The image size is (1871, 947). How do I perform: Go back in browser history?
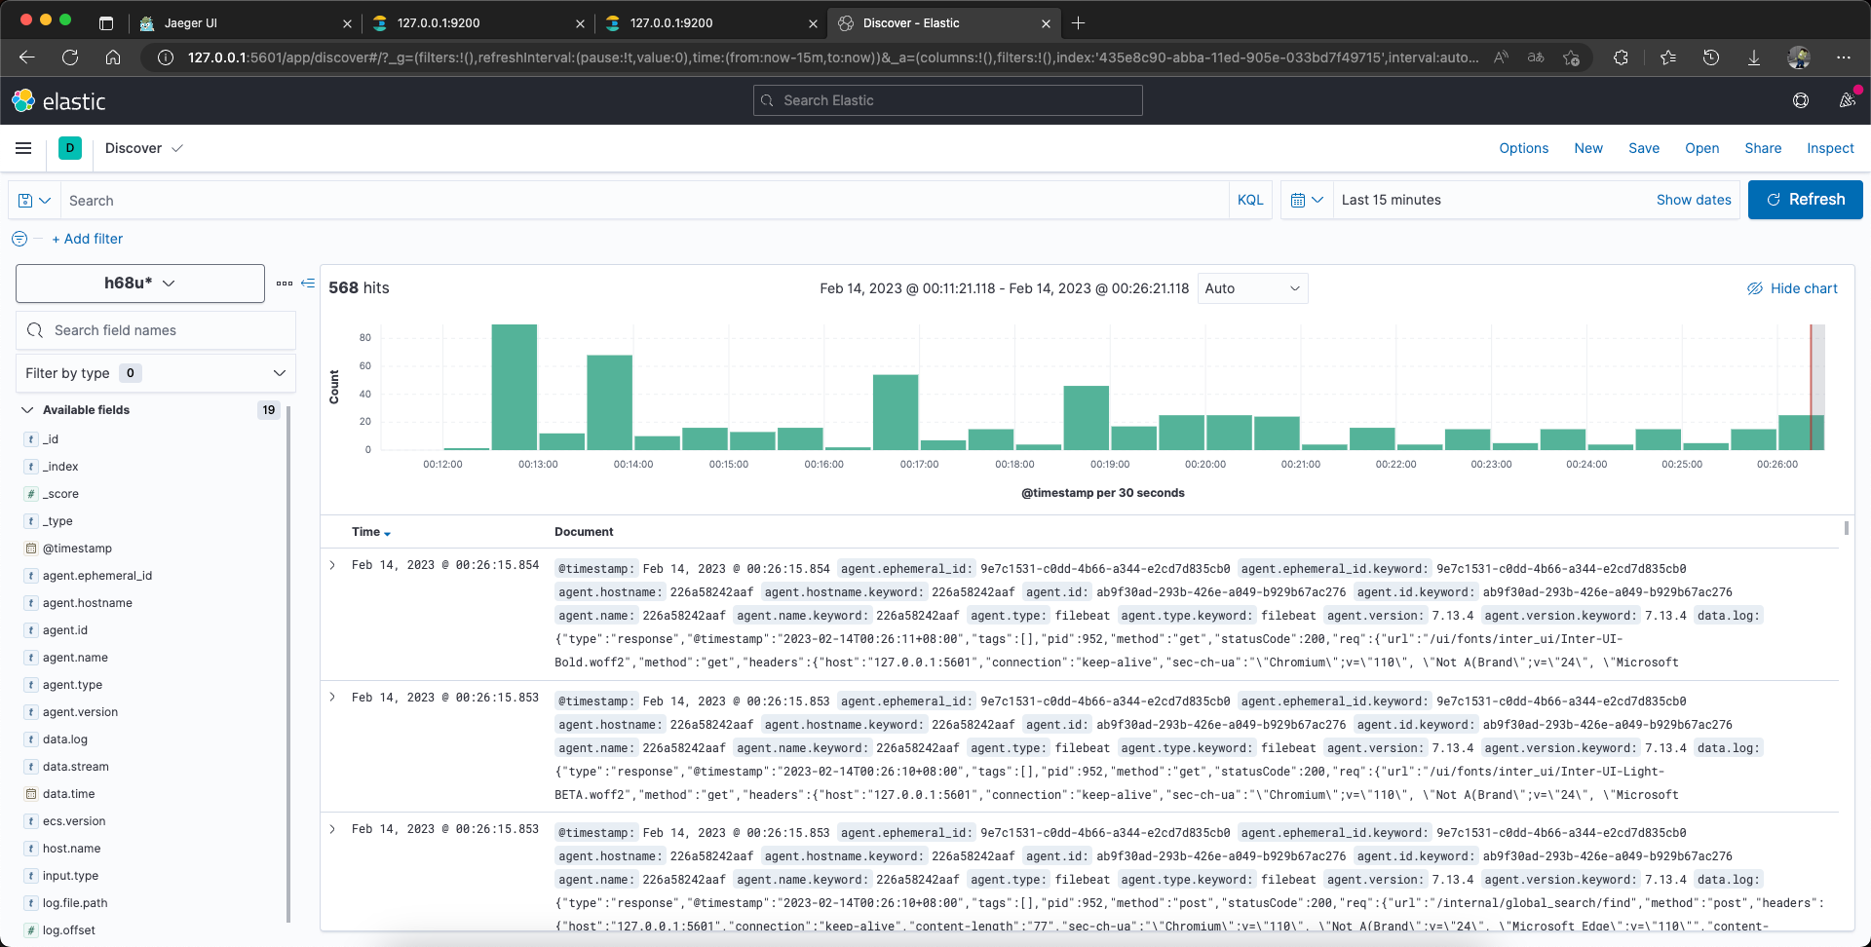pos(27,57)
